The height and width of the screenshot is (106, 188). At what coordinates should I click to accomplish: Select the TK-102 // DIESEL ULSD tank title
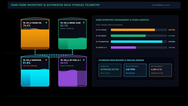click(70, 23)
